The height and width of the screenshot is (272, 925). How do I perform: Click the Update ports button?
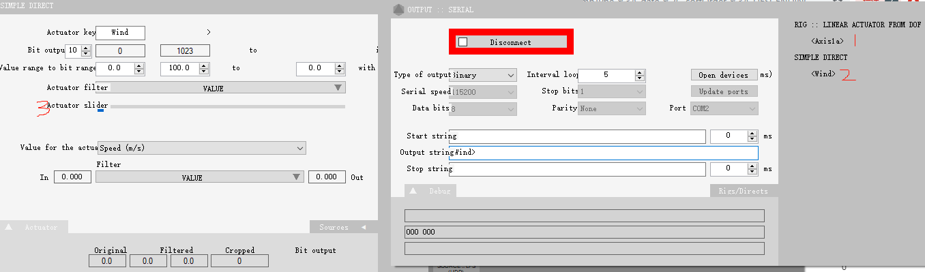[x=724, y=91]
